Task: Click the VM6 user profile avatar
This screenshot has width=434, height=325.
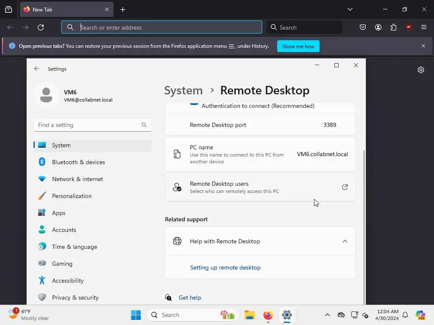Action: click(46, 95)
